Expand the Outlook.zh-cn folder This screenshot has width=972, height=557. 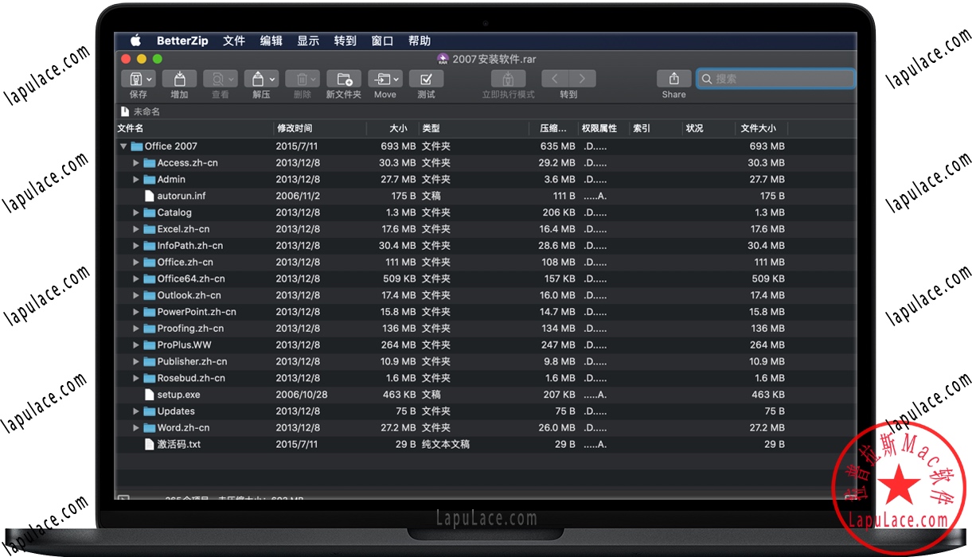tap(136, 295)
